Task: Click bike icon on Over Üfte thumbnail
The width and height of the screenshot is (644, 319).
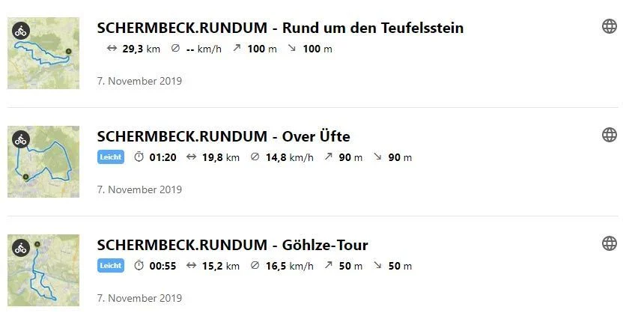Action: tap(21, 139)
